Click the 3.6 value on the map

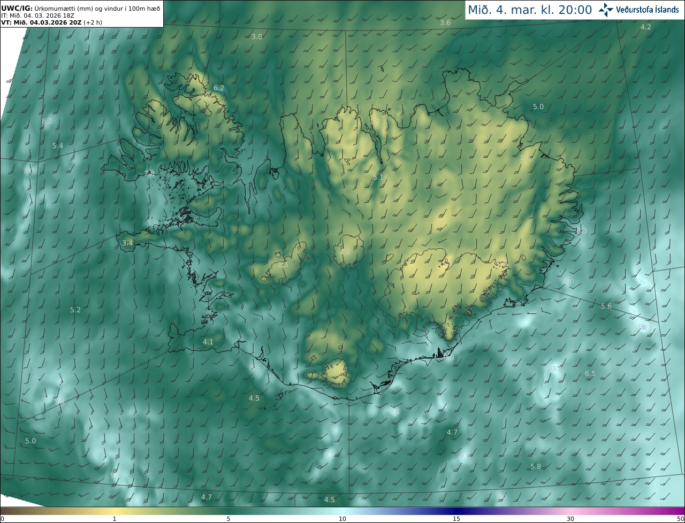point(445,23)
